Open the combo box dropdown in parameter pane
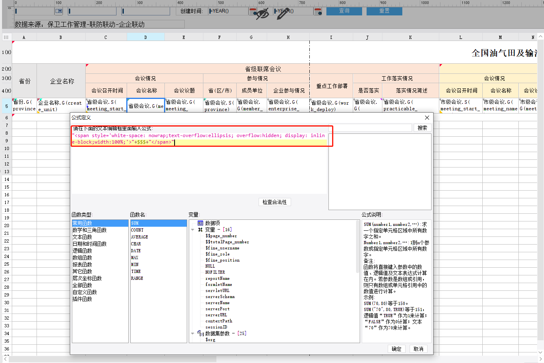Viewport: 544px width, 363px height. [59, 11]
